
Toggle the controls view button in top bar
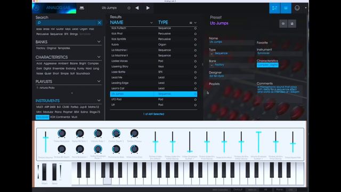coord(274,8)
